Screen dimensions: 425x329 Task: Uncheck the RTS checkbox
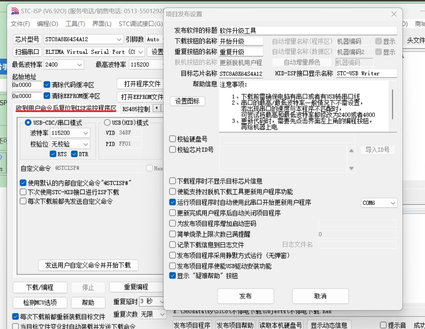click(x=53, y=154)
